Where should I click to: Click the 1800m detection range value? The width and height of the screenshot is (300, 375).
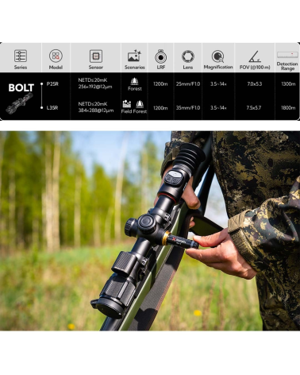[x=288, y=108]
